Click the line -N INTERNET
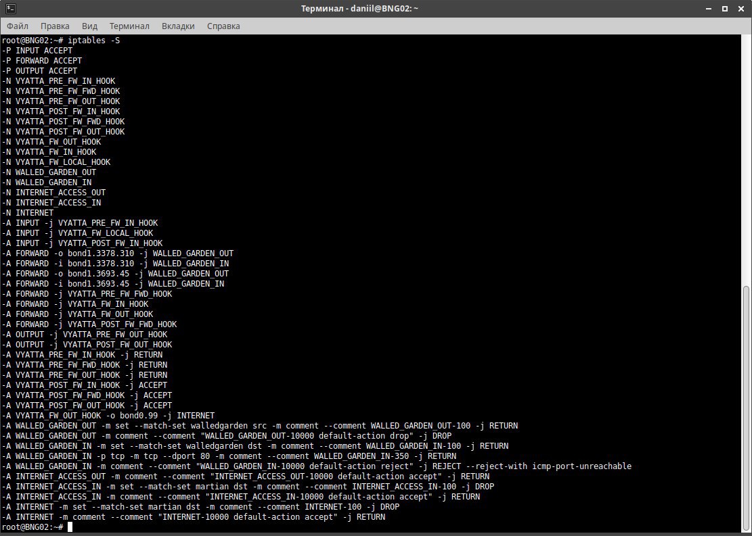This screenshot has width=752, height=536. pyautogui.click(x=28, y=213)
